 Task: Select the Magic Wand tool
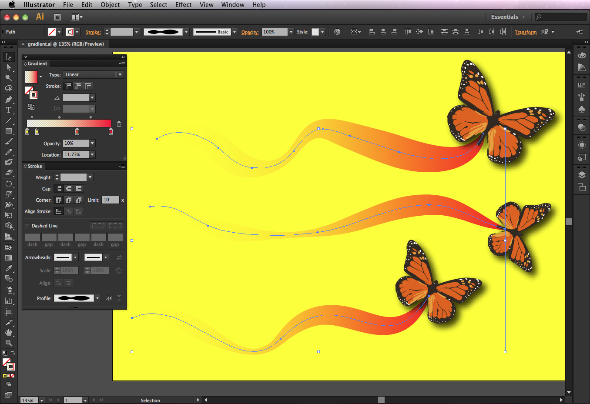pyautogui.click(x=9, y=78)
